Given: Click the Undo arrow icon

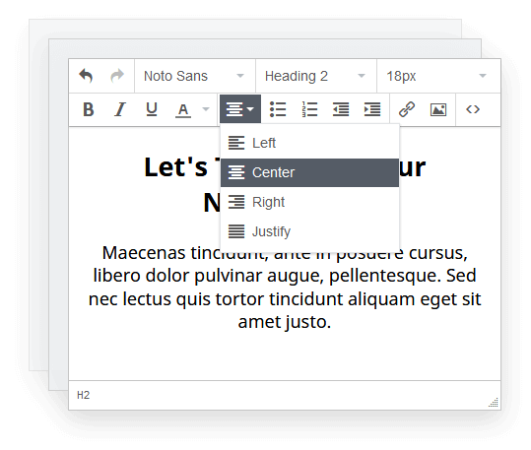Looking at the screenshot, I should tap(86, 76).
